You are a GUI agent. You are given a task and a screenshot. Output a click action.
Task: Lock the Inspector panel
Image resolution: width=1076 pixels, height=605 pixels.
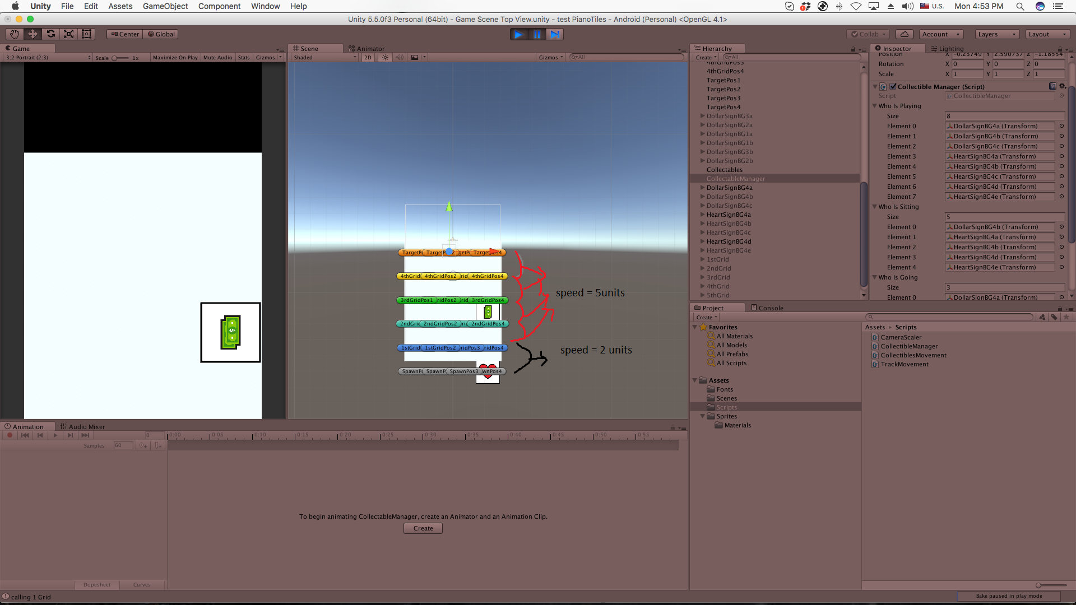coord(1060,49)
